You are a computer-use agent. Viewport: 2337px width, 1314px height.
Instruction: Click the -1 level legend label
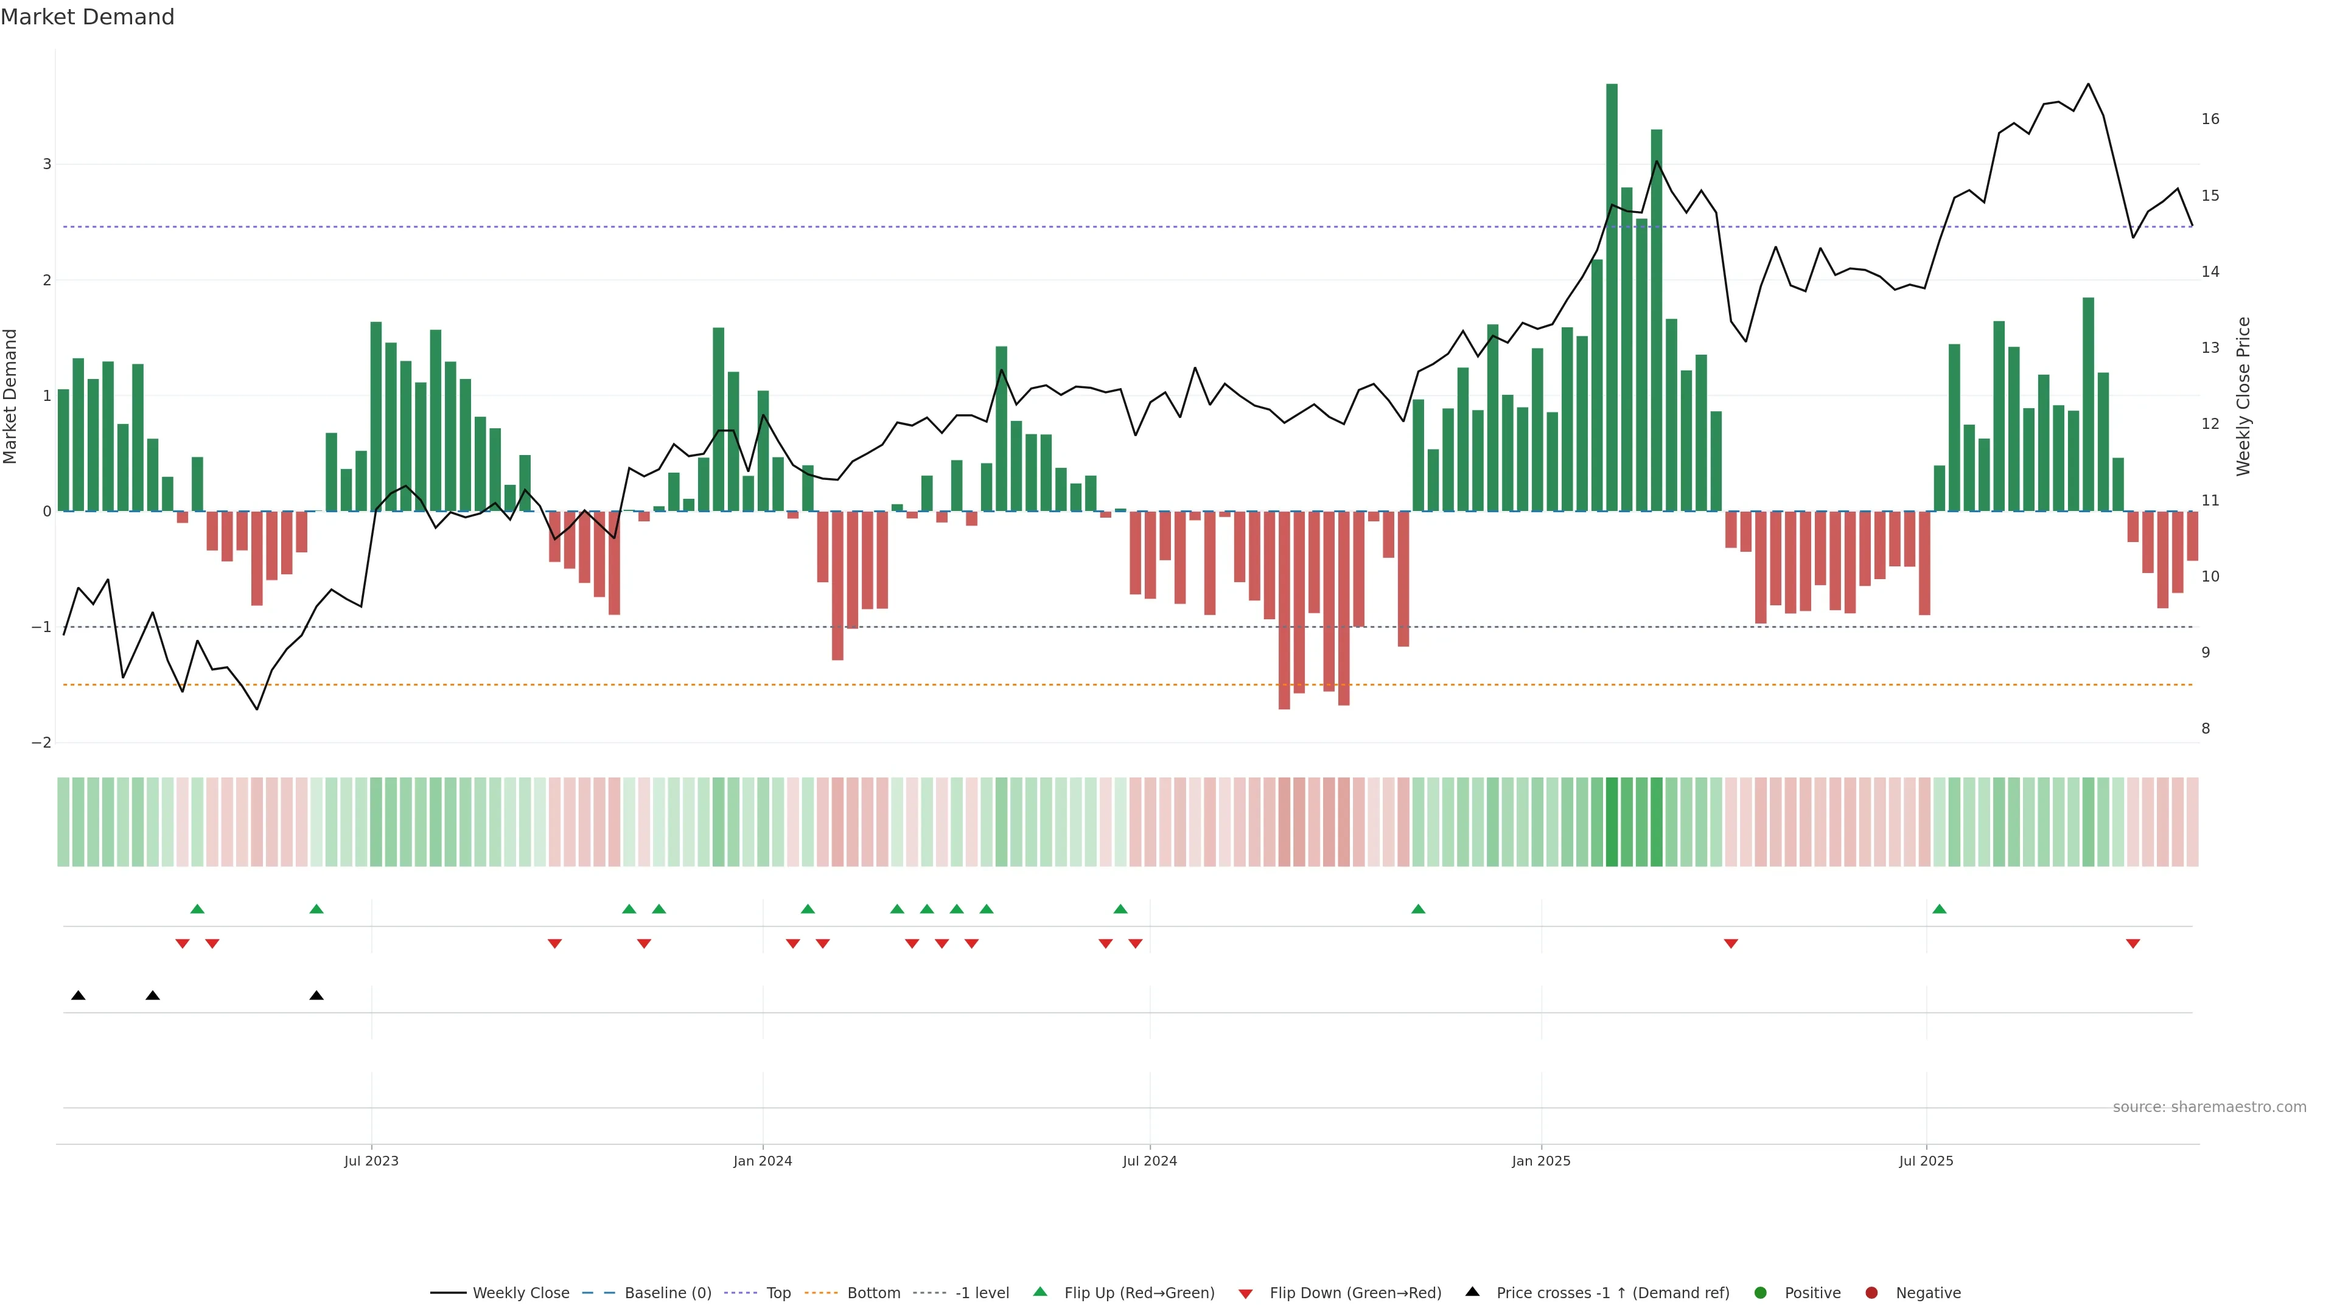(982, 1293)
